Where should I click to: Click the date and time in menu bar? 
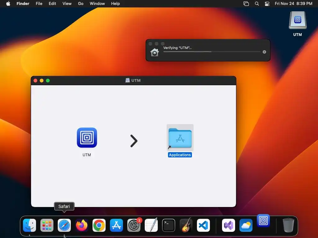293,3
